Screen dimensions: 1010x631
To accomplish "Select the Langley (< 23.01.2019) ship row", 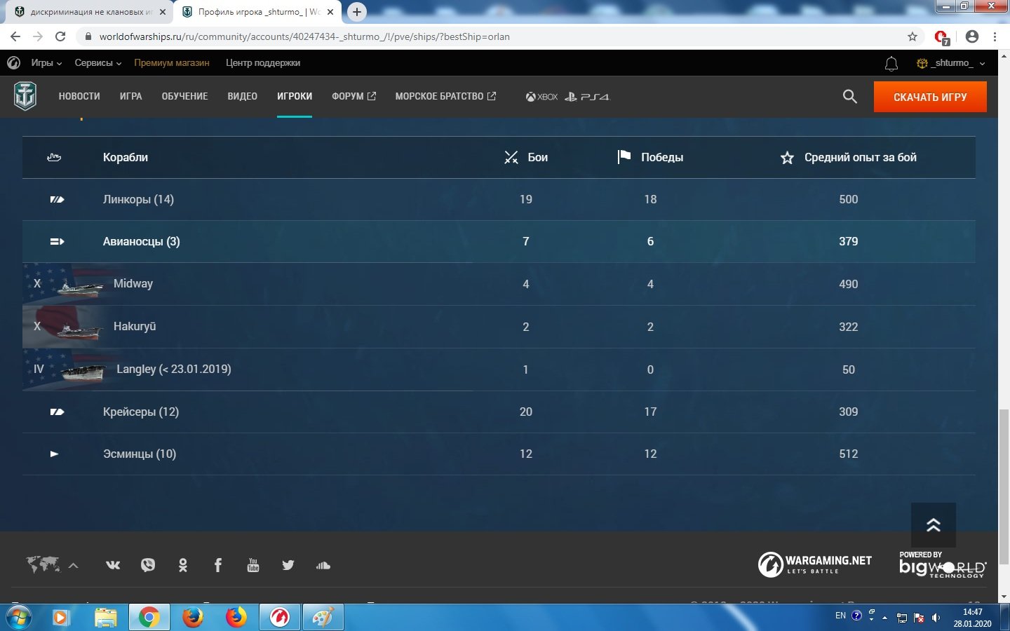I will [x=499, y=369].
